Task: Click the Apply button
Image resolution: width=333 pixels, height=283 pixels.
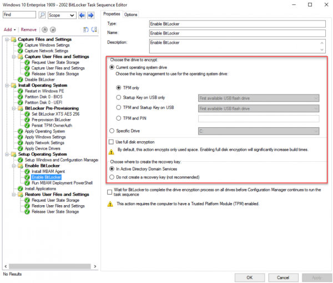Action: (x=317, y=277)
